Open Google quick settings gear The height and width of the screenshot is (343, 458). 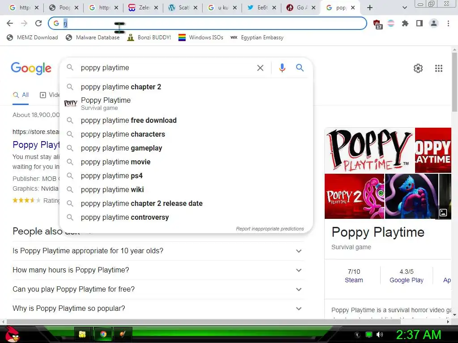418,68
